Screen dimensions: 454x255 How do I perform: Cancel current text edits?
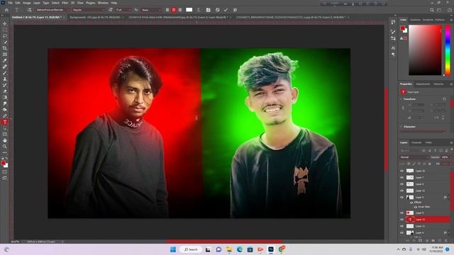click(218, 10)
